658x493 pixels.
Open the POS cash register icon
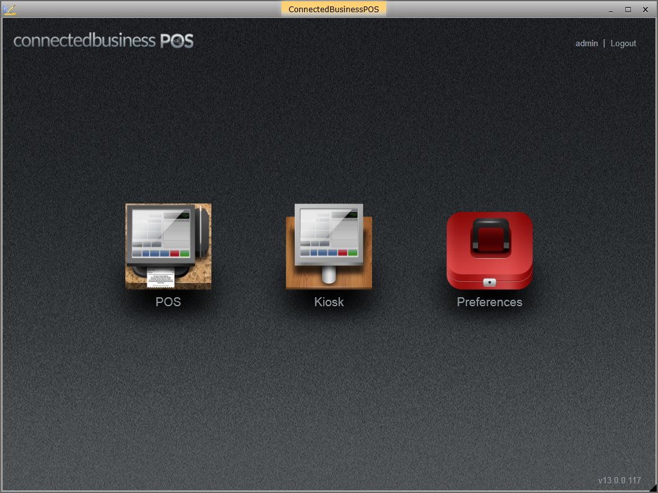click(168, 246)
